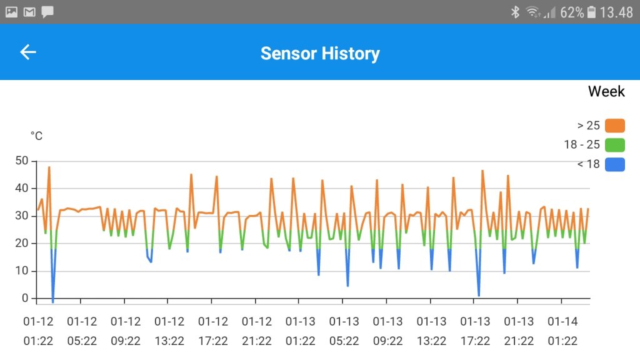Open the screenshot notification icon

pyautogui.click(x=11, y=11)
